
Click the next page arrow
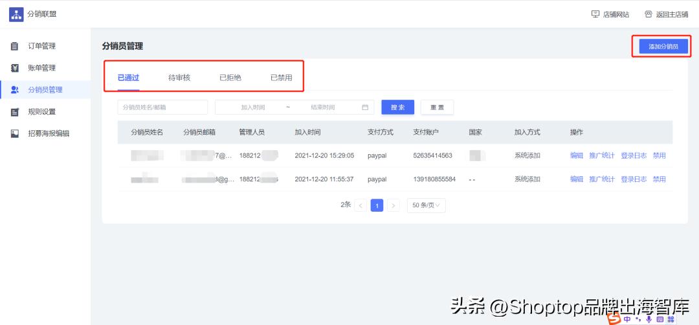(x=394, y=205)
